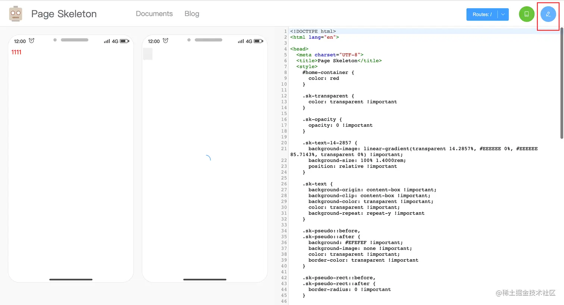The image size is (564, 305).
Task: Click the 'border-radius: 0 !important' line
Action: [x=350, y=289]
